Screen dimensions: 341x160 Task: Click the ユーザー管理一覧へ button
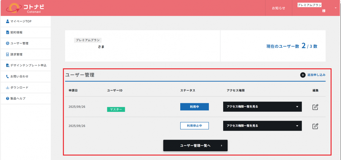tap(195, 146)
